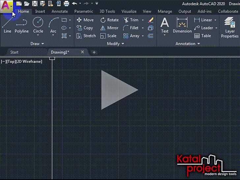Activate the Rotate command

[109, 20]
